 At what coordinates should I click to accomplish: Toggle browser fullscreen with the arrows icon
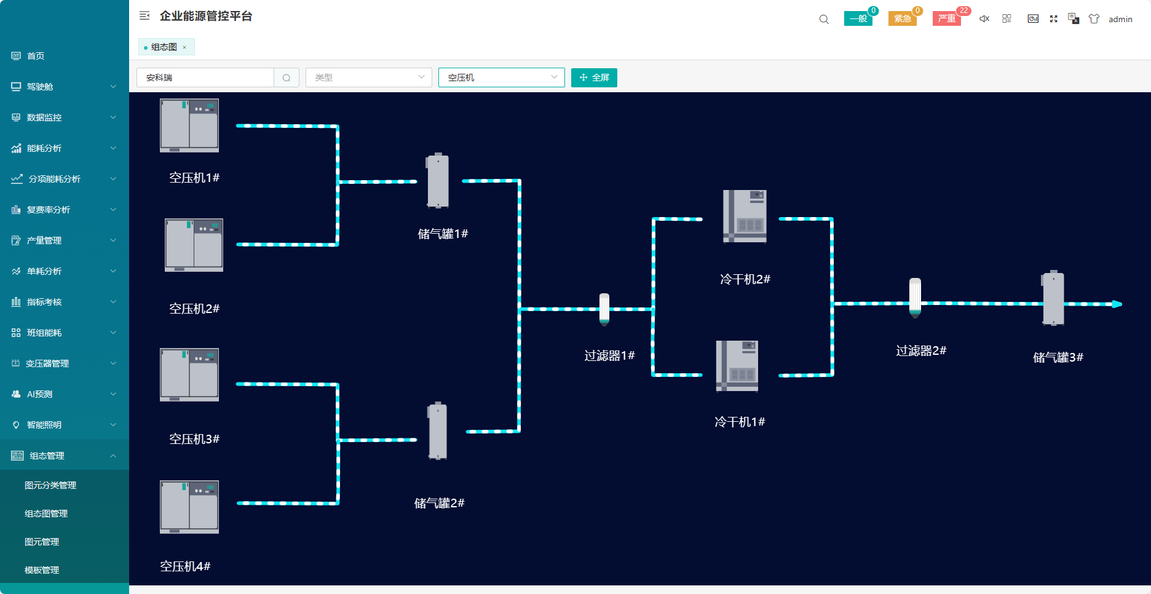pyautogui.click(x=1054, y=19)
